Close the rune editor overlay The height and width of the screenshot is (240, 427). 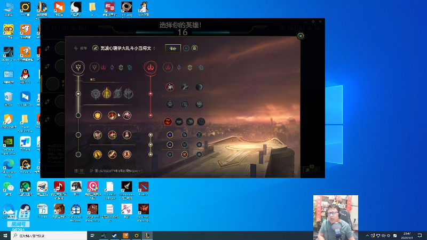pos(301,36)
